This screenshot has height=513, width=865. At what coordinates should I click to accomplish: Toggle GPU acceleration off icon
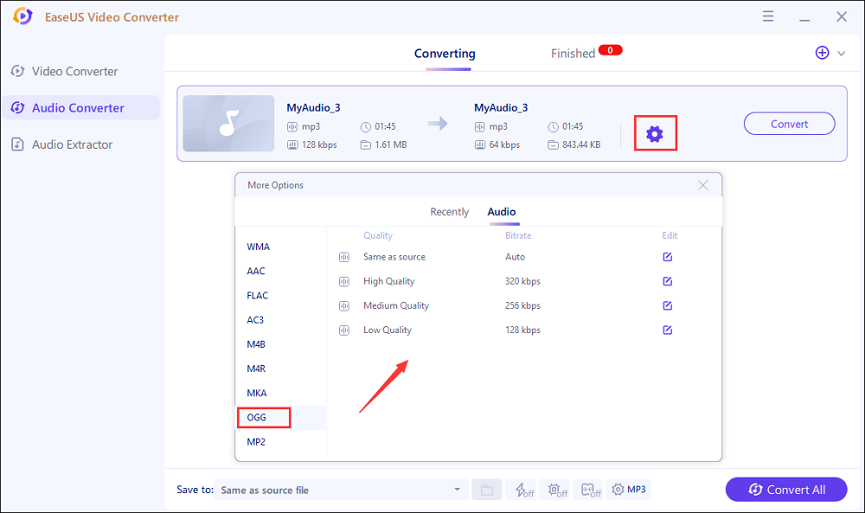click(558, 490)
